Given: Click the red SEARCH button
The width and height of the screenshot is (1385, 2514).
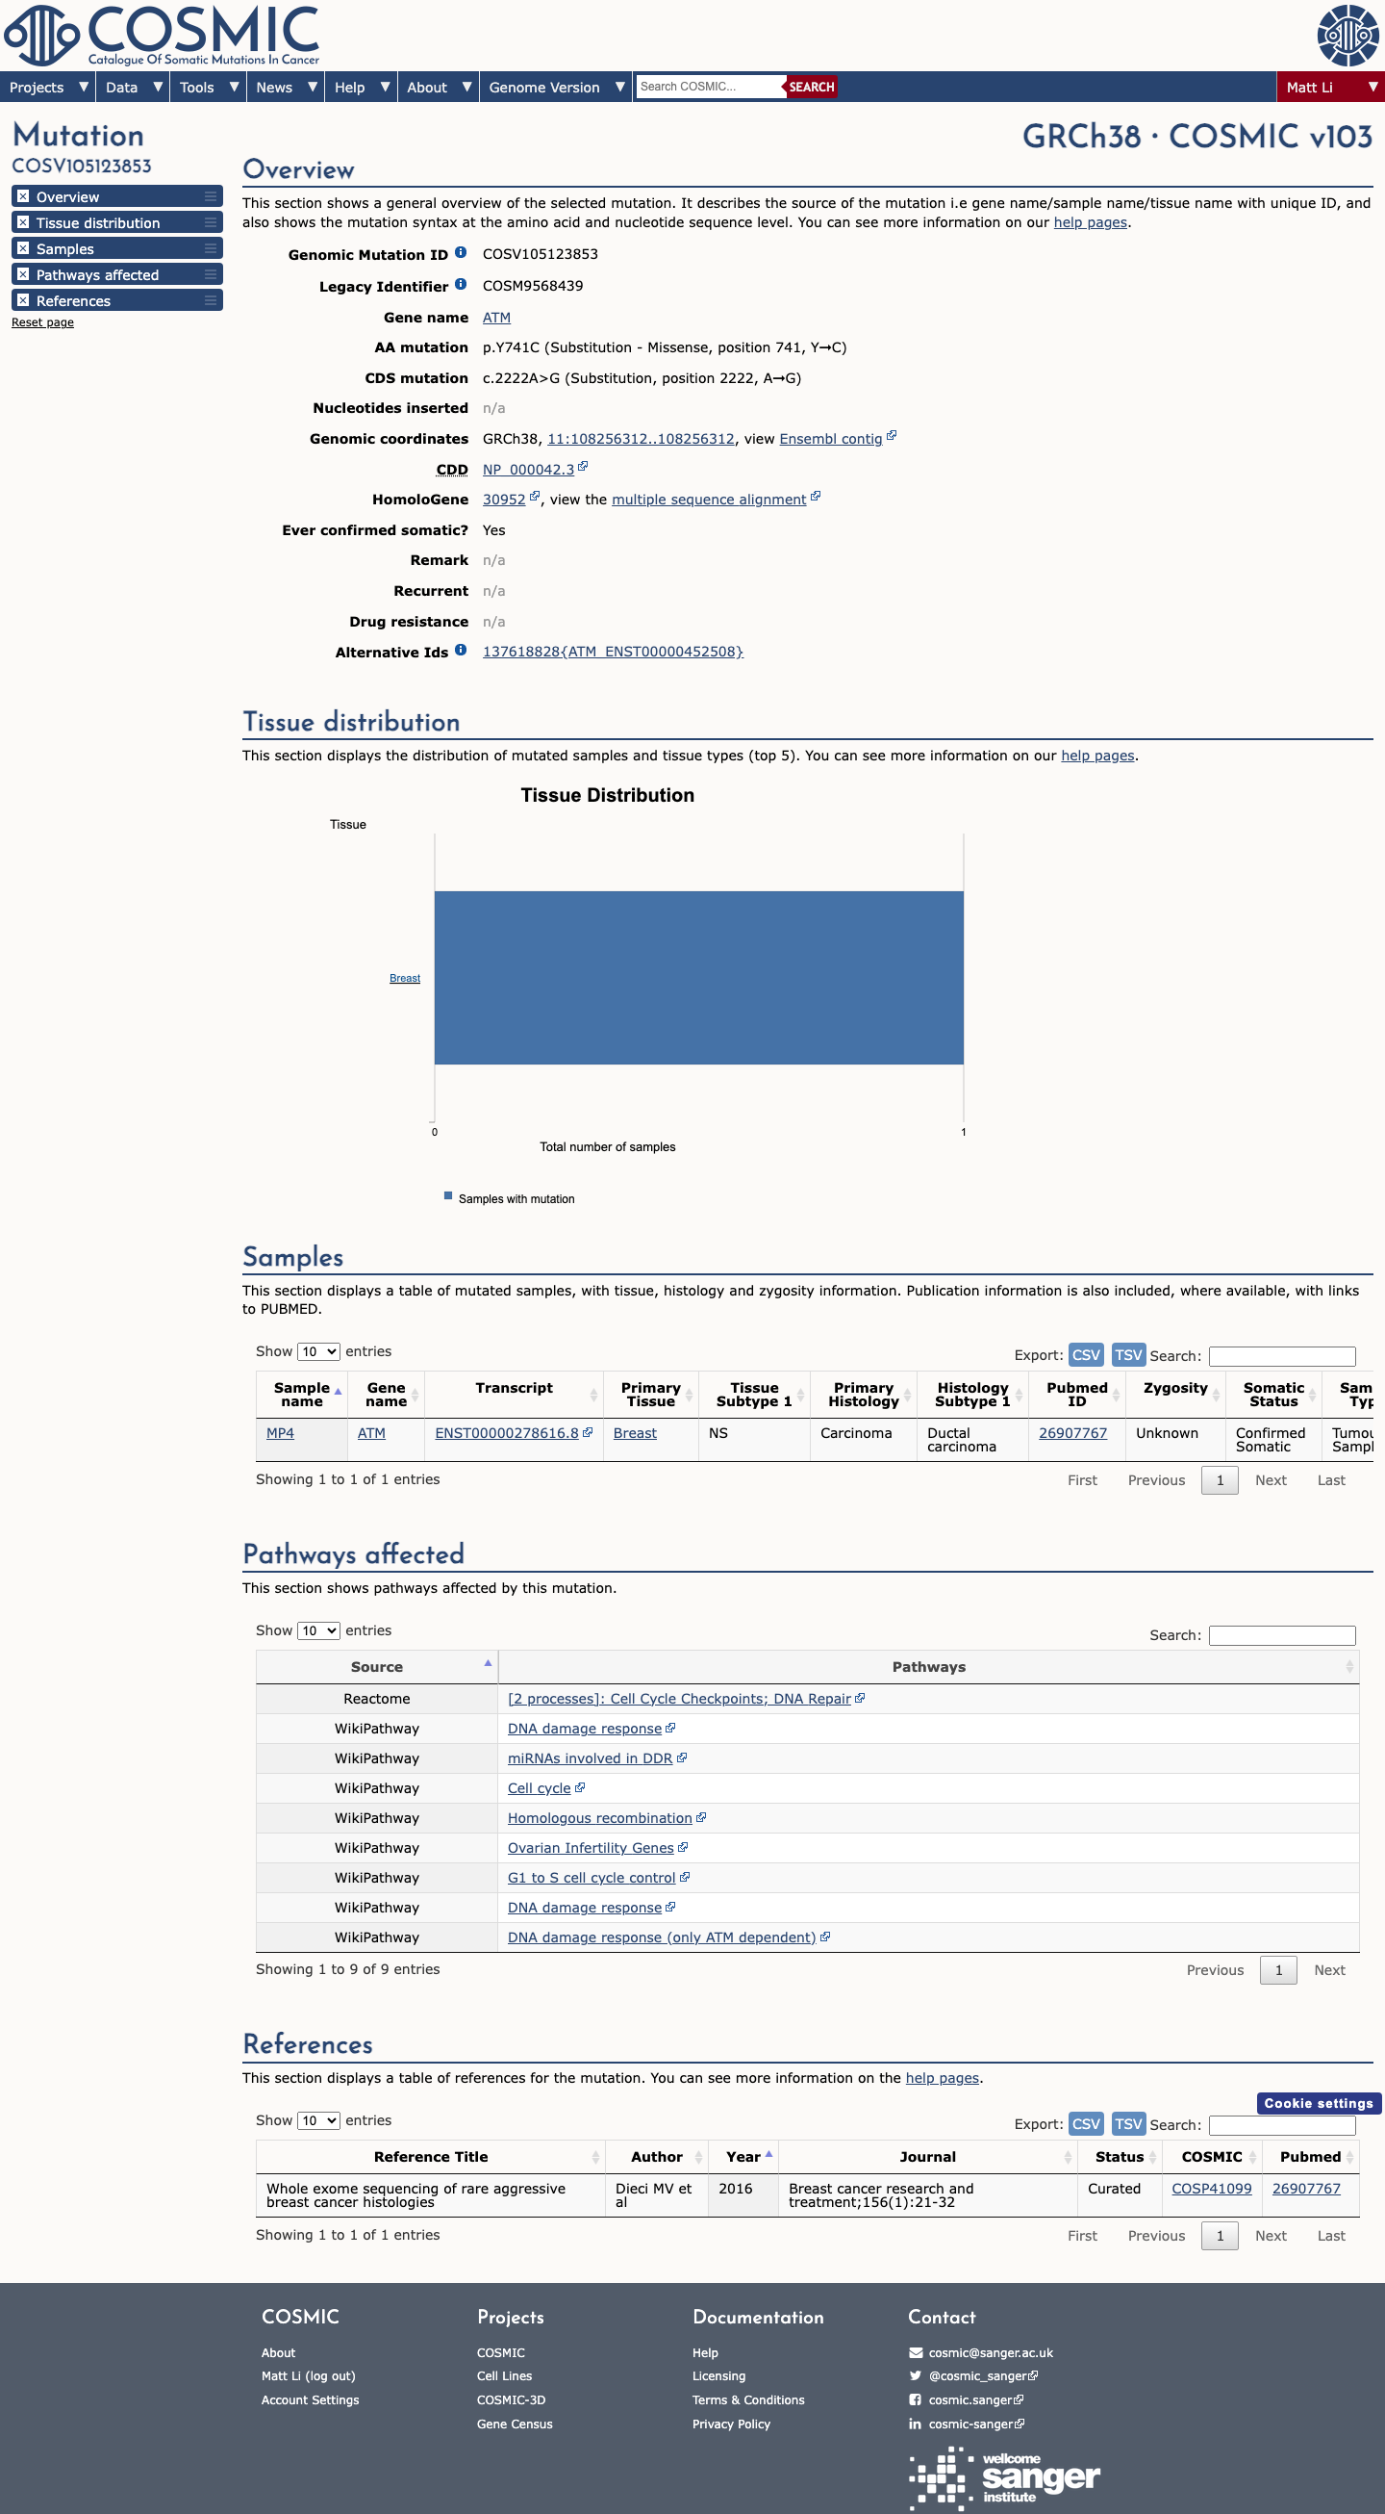Looking at the screenshot, I should pyautogui.click(x=812, y=87).
